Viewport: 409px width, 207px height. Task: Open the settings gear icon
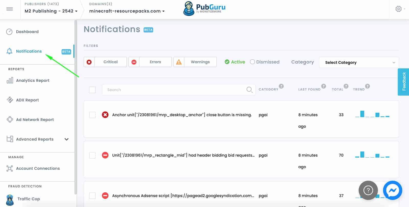click(x=398, y=9)
